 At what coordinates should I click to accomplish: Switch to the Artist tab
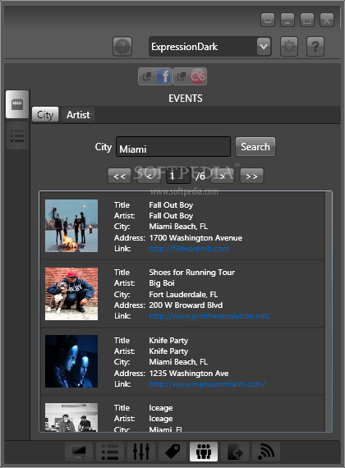pos(78,115)
